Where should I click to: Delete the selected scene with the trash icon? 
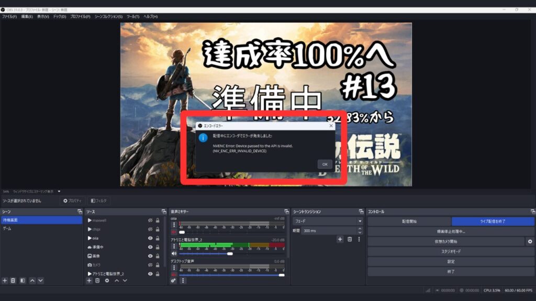(x=13, y=281)
